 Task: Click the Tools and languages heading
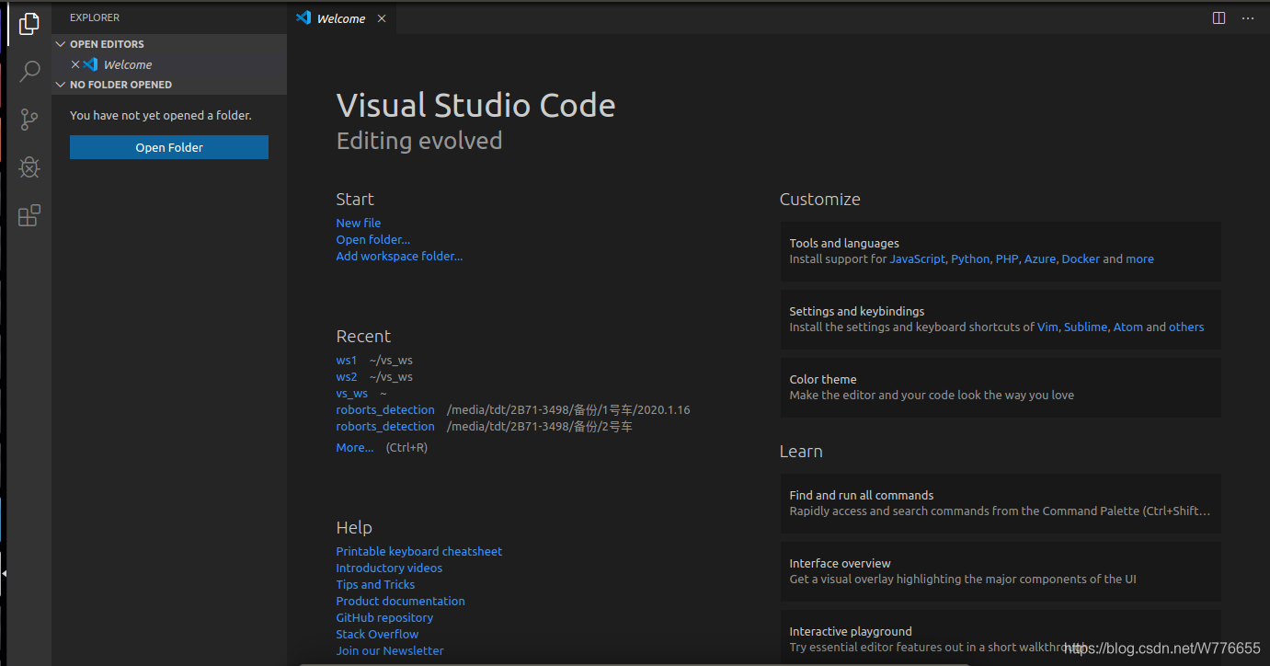[x=844, y=243]
